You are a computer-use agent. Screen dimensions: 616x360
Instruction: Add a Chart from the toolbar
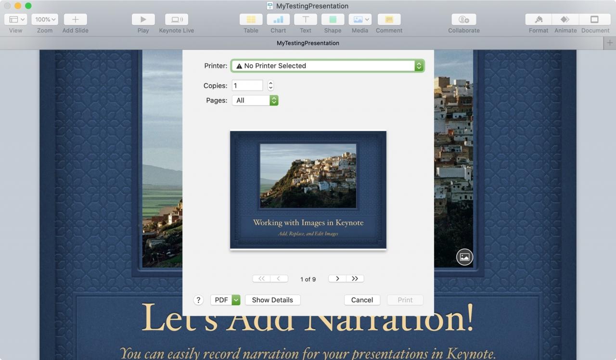point(278,19)
